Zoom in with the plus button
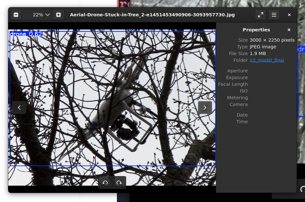The height and width of the screenshot is (202, 305). [58, 15]
